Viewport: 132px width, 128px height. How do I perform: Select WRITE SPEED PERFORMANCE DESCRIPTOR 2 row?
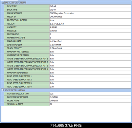(x=67, y=62)
